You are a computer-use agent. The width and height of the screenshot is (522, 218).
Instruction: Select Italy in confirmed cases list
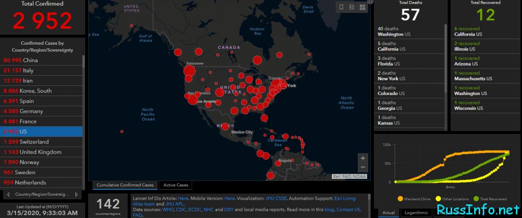point(41,71)
